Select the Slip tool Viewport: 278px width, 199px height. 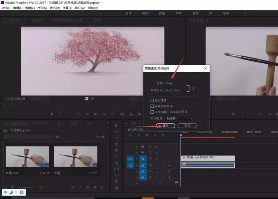coord(116,169)
